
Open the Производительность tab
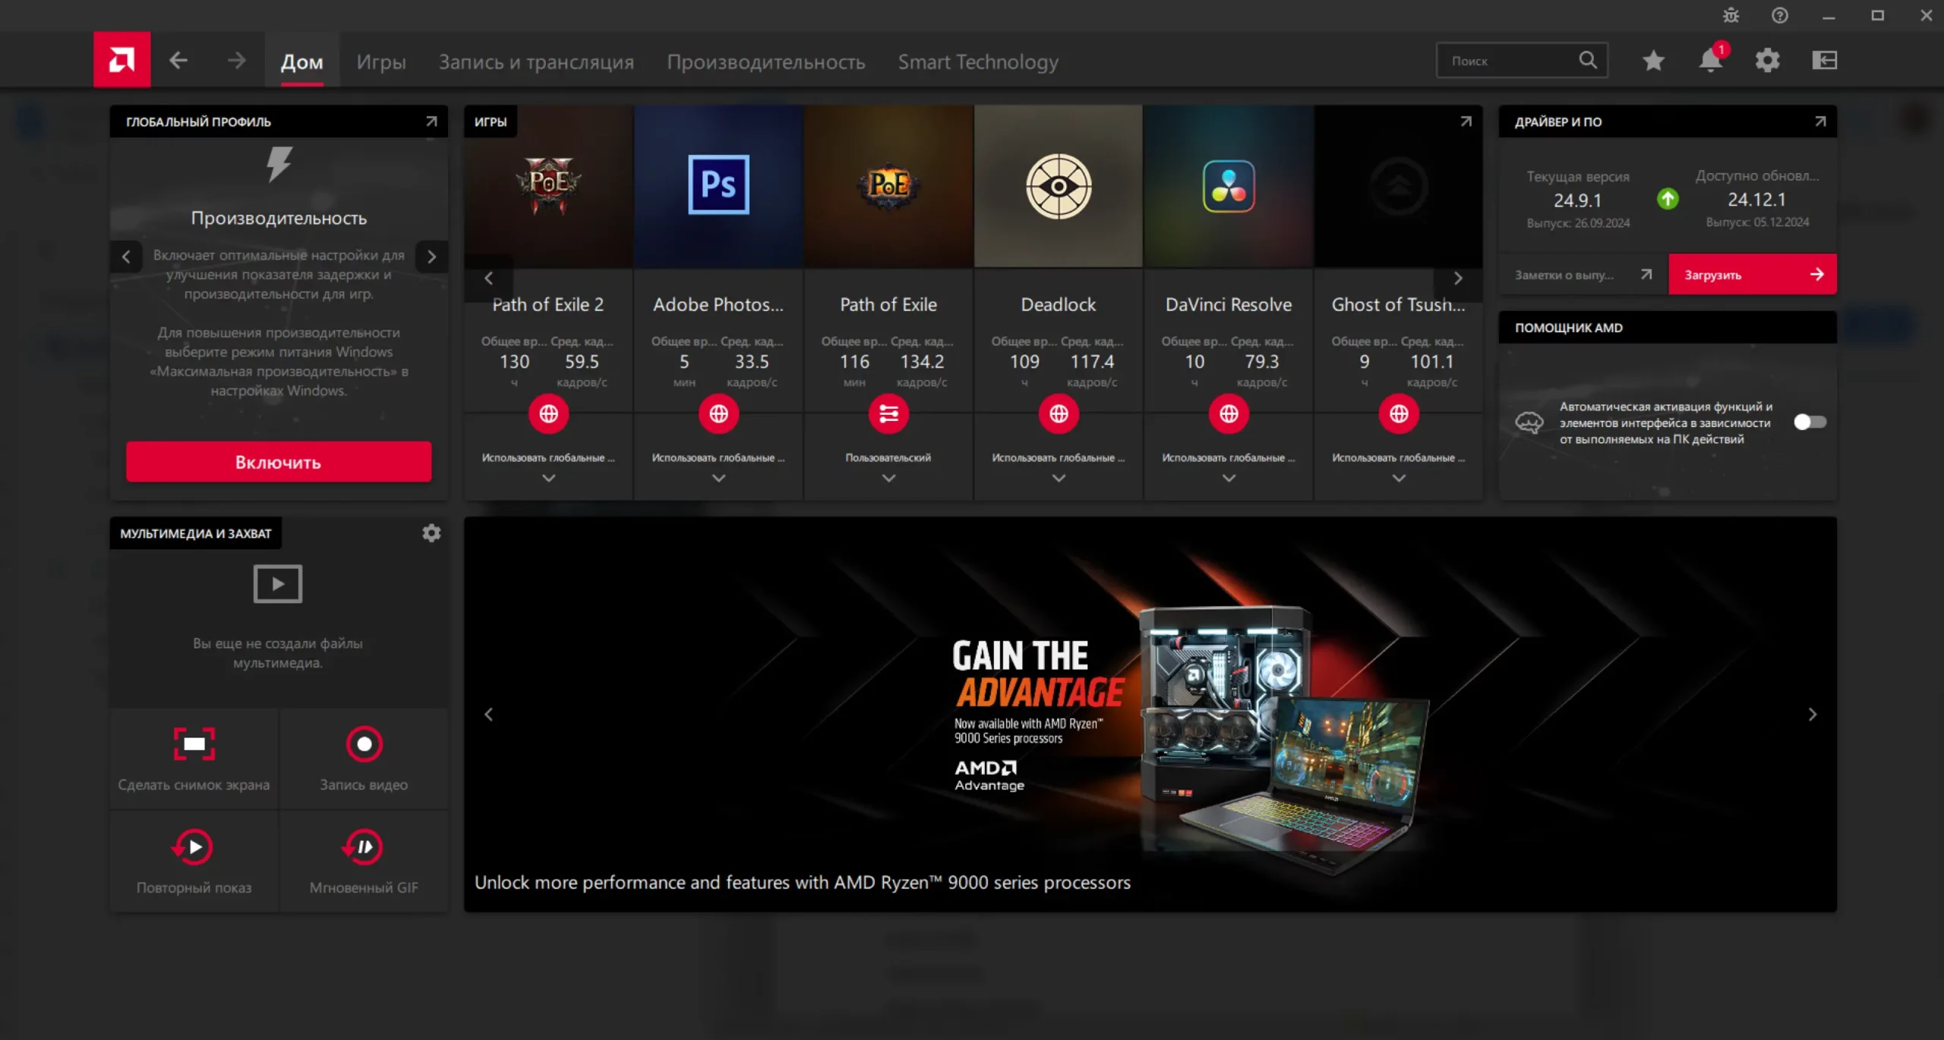point(765,62)
